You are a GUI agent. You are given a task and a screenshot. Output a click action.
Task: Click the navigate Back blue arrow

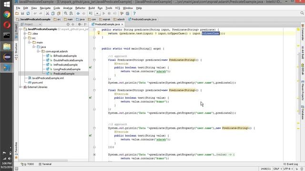point(78,13)
